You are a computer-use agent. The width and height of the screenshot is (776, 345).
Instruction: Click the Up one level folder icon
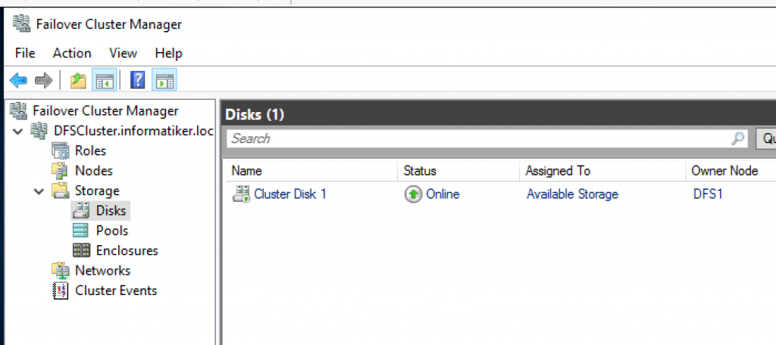pos(78,80)
